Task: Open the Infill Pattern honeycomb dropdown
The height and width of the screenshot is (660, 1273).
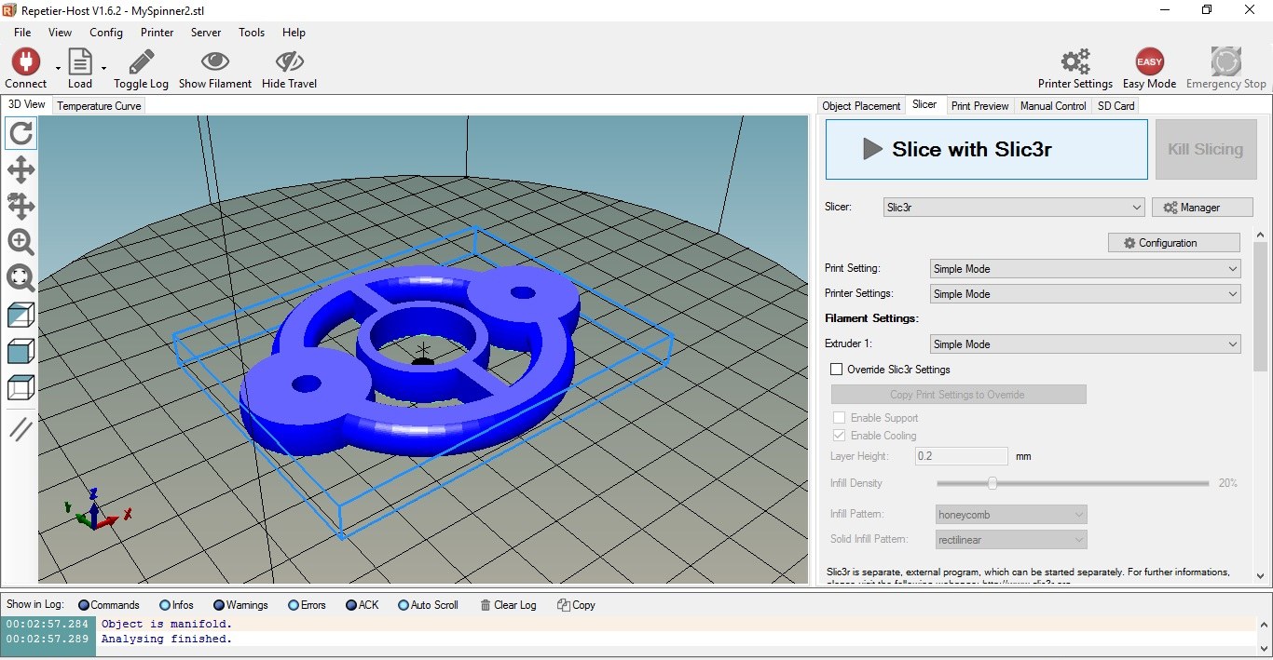Action: coord(1011,515)
